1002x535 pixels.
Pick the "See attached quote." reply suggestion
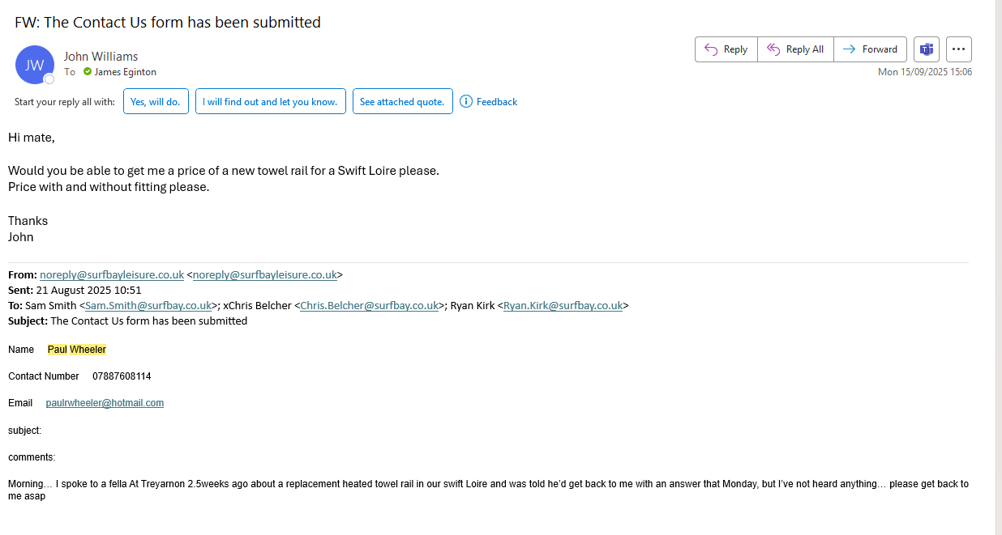(x=402, y=102)
